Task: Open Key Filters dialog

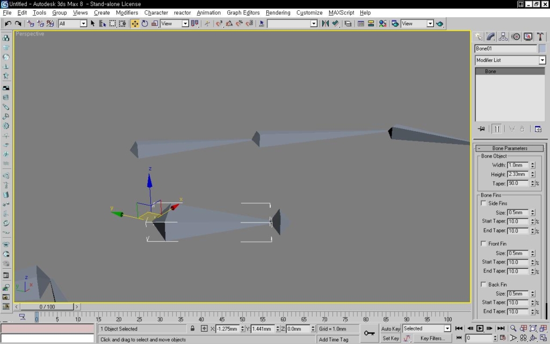Action: pos(432,339)
